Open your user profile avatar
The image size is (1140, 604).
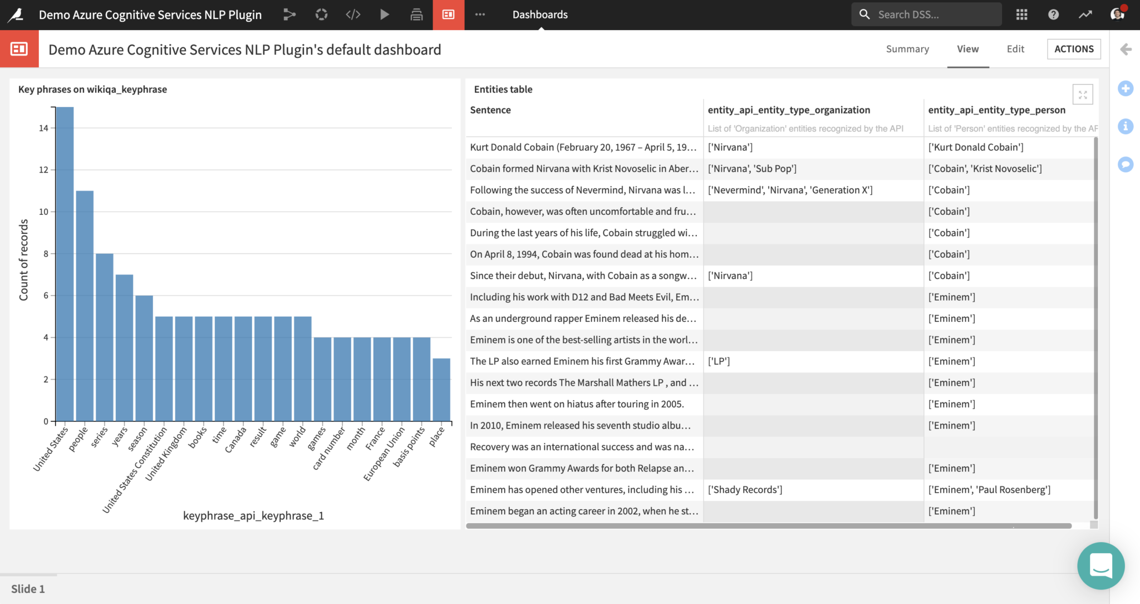tap(1118, 14)
